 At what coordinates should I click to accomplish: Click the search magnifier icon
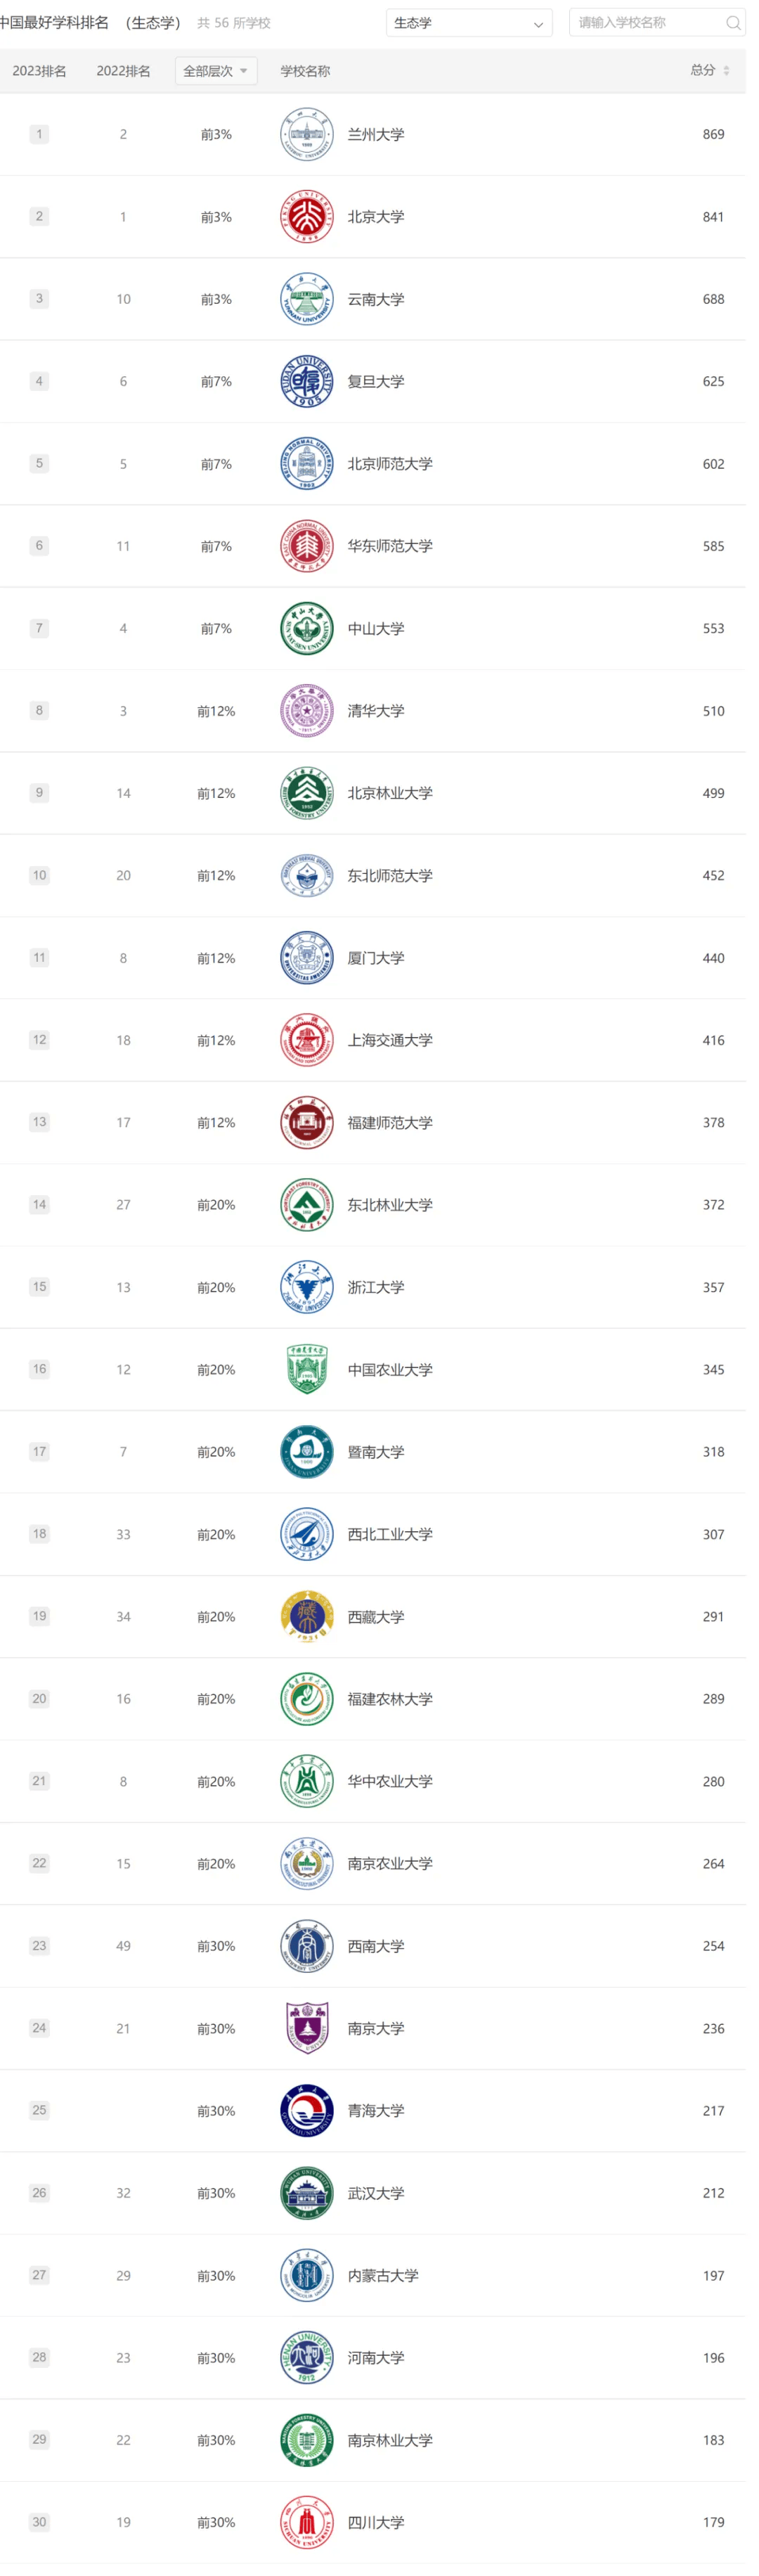point(733,23)
